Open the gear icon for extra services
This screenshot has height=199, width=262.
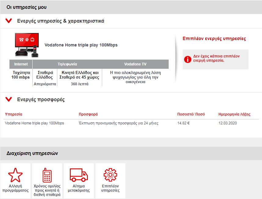click(110, 175)
